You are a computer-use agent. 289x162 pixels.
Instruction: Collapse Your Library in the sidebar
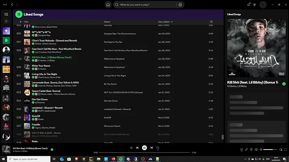(6, 14)
